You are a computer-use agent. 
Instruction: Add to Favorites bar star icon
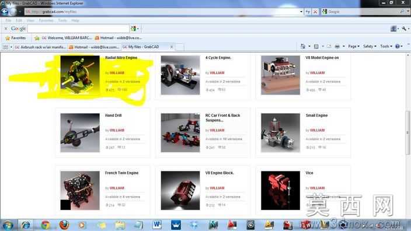coord(37,38)
